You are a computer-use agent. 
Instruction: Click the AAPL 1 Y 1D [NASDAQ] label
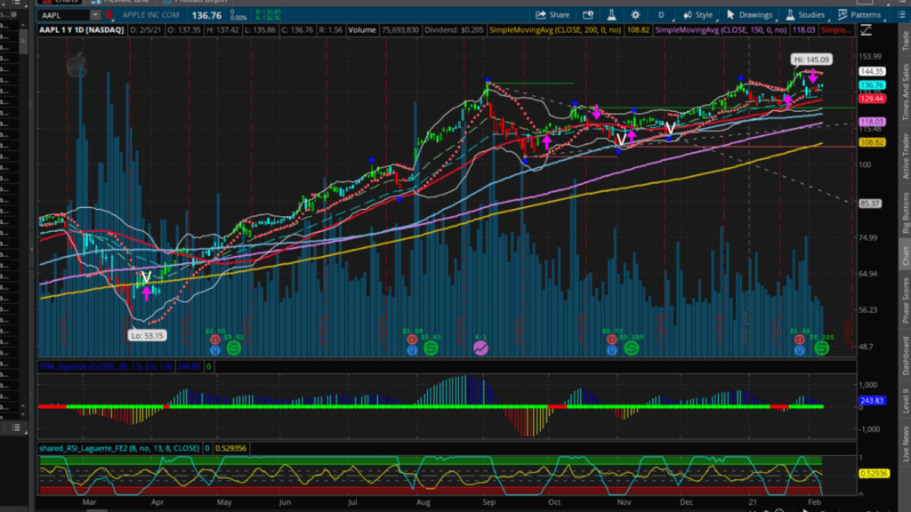[82, 30]
